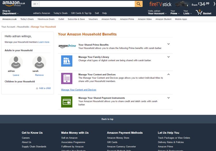Viewport: 216px width, 151px height.
Task: Open Your Lists dropdown menu
Action: click(x=187, y=12)
